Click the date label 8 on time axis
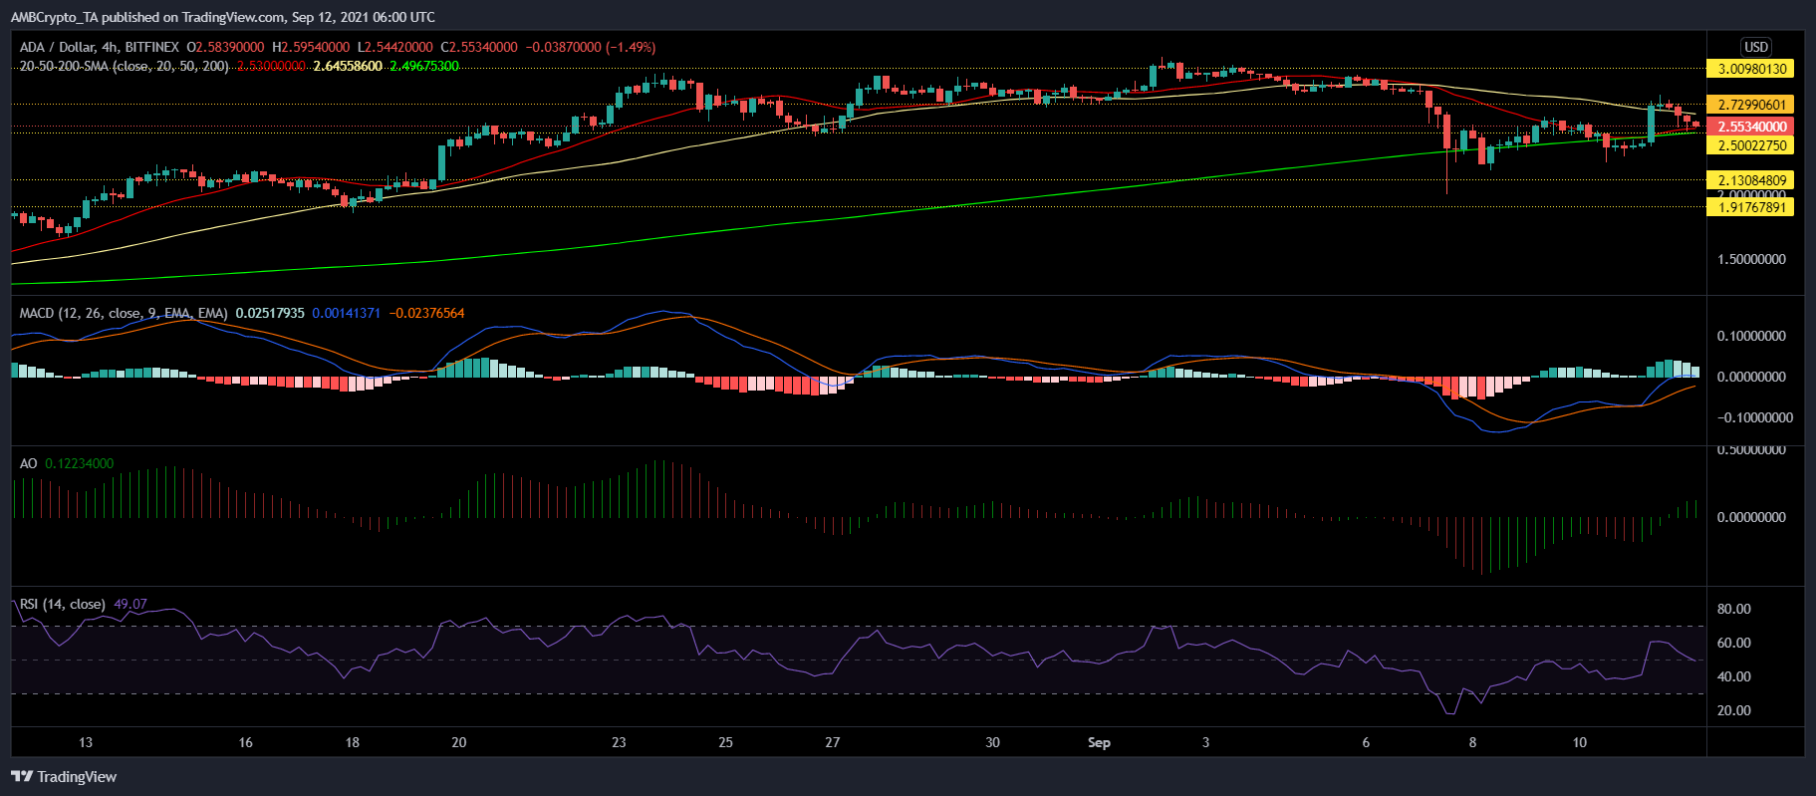The height and width of the screenshot is (796, 1816). tap(1472, 742)
